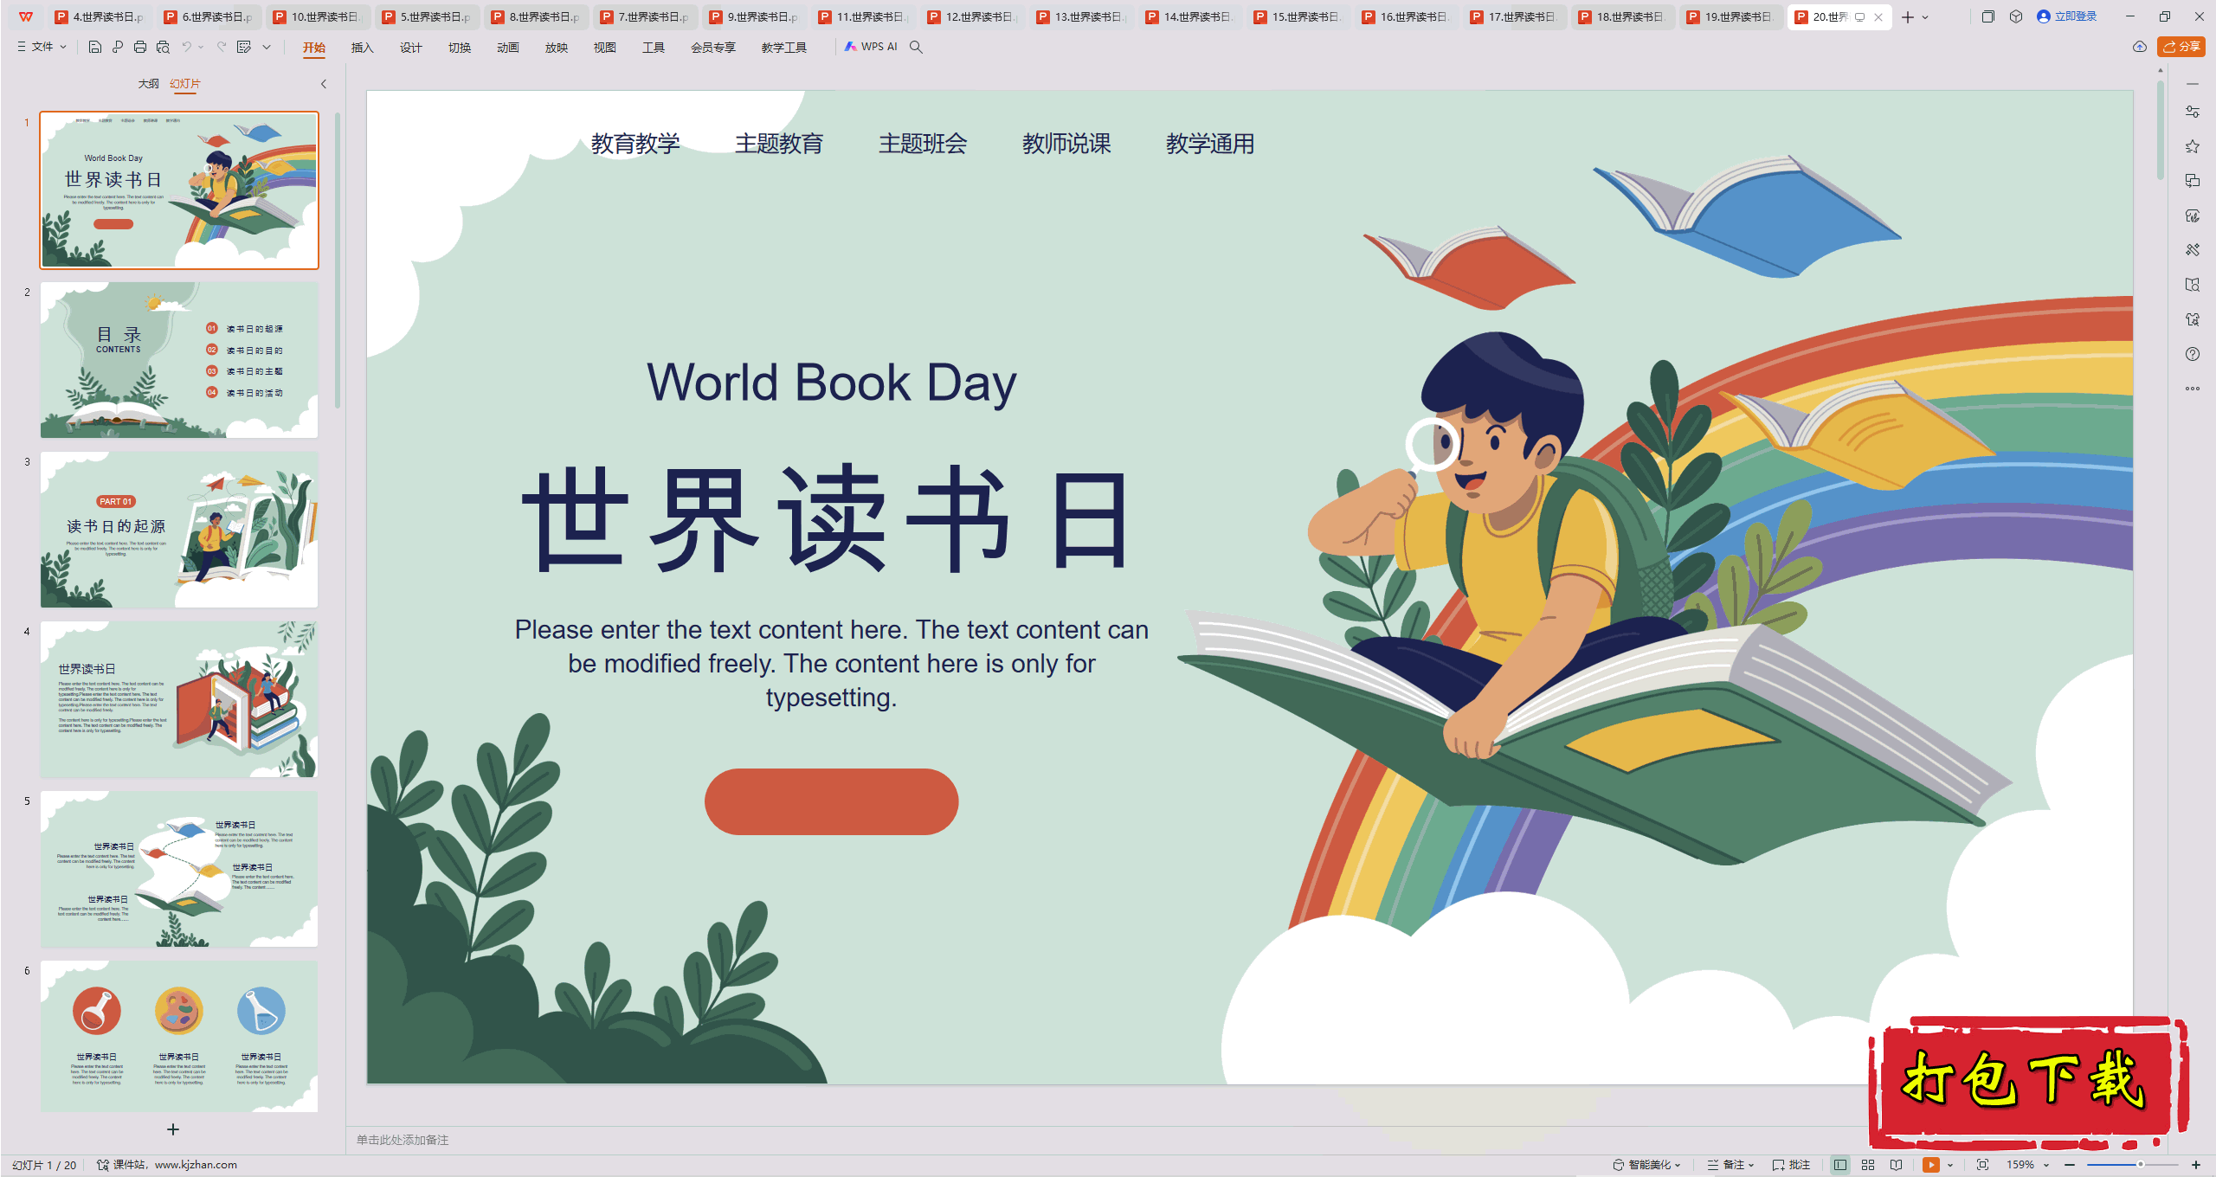Click the 世界读书日 heading on slide
Viewport: 2216px width, 1177px height.
[x=827, y=519]
